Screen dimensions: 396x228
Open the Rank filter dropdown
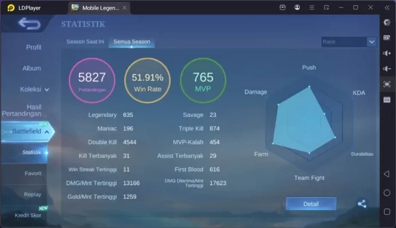click(349, 42)
